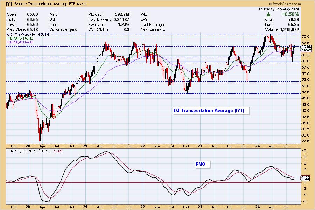Click the Last value 65.86 in header
This screenshot has width=315, height=210.
294,24
